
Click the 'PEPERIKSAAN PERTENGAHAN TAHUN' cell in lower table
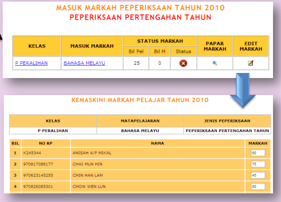point(227,131)
